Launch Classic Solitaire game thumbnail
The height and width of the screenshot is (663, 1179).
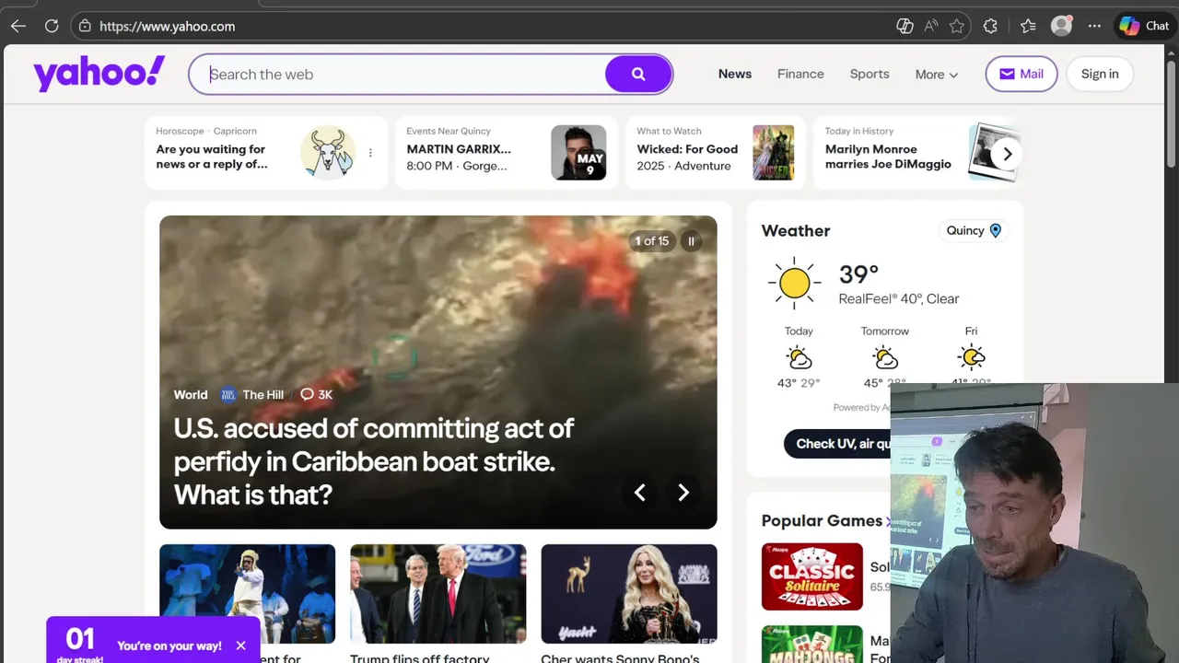point(812,576)
